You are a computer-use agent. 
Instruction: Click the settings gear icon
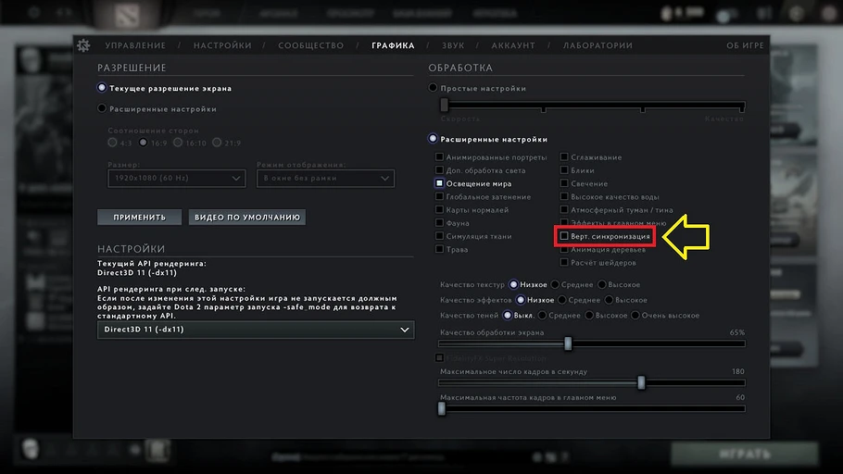coord(84,45)
